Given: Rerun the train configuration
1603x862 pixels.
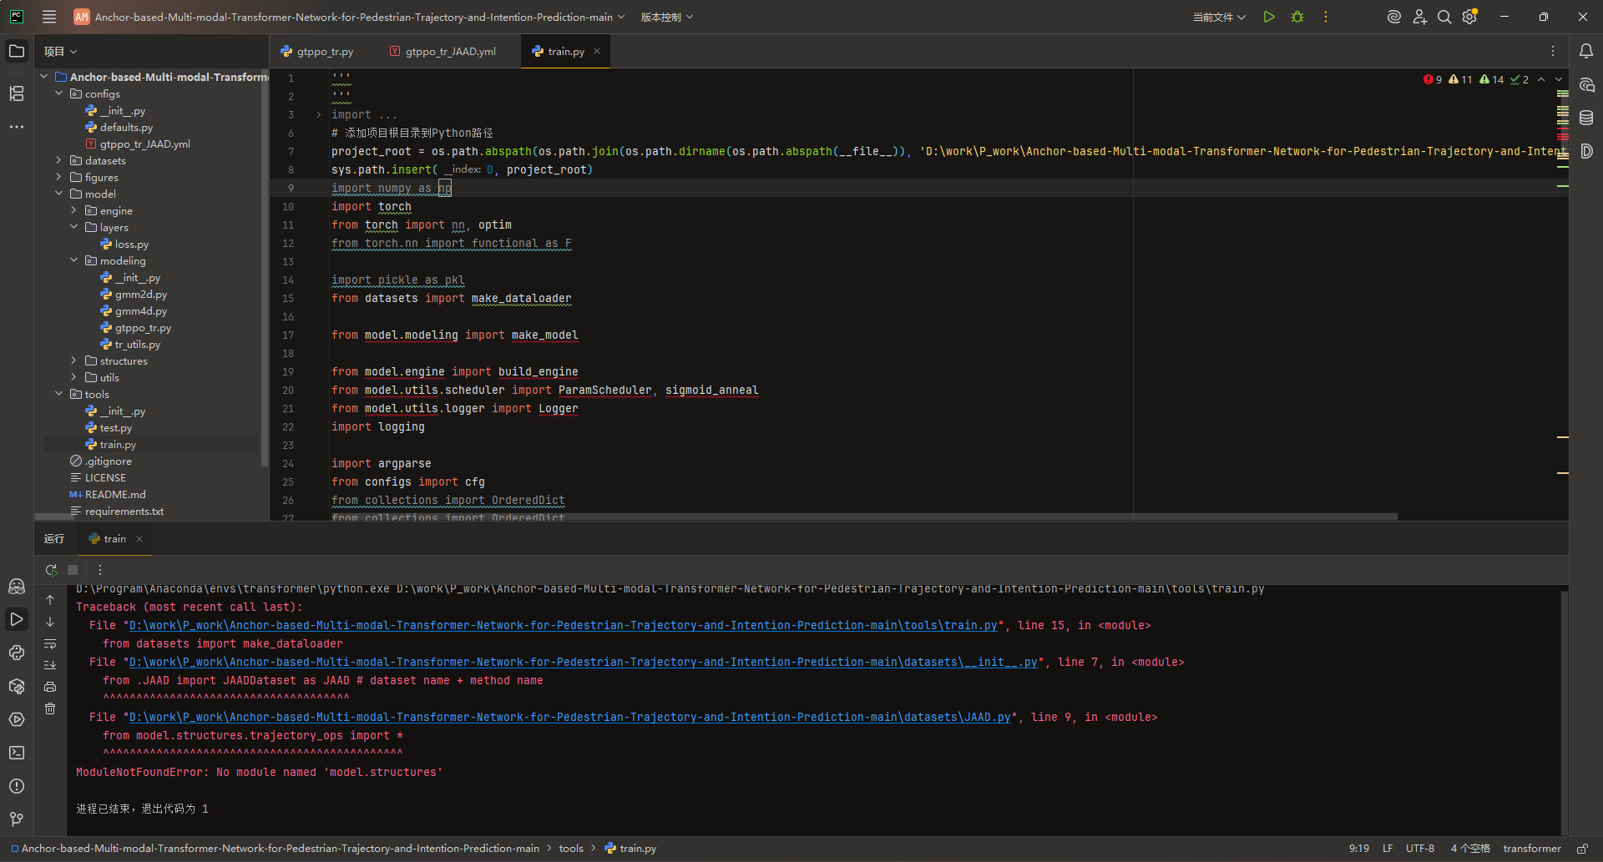Looking at the screenshot, I should [51, 570].
